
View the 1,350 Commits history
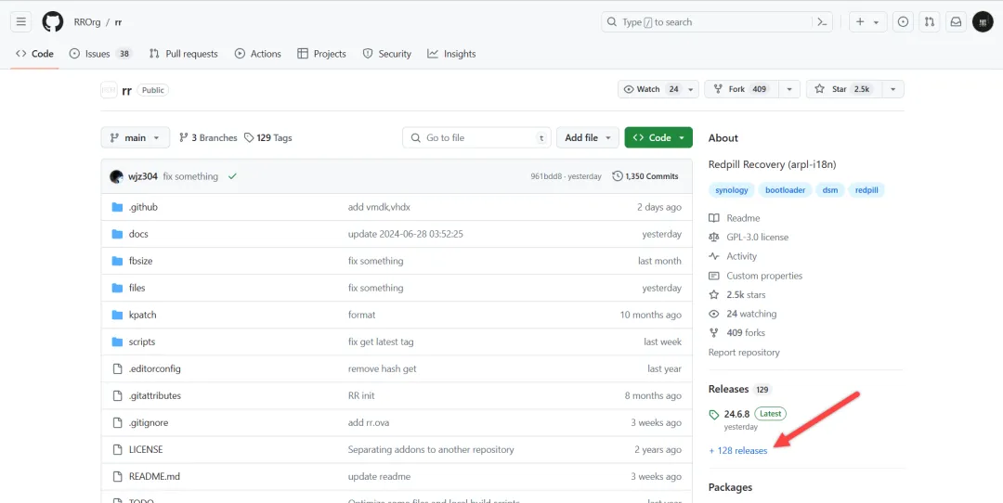645,176
